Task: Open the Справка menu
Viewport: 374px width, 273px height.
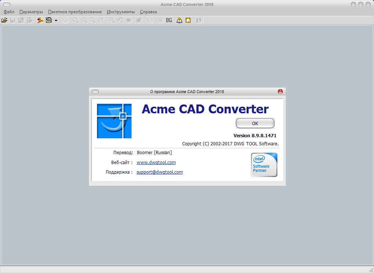Action: (148, 12)
